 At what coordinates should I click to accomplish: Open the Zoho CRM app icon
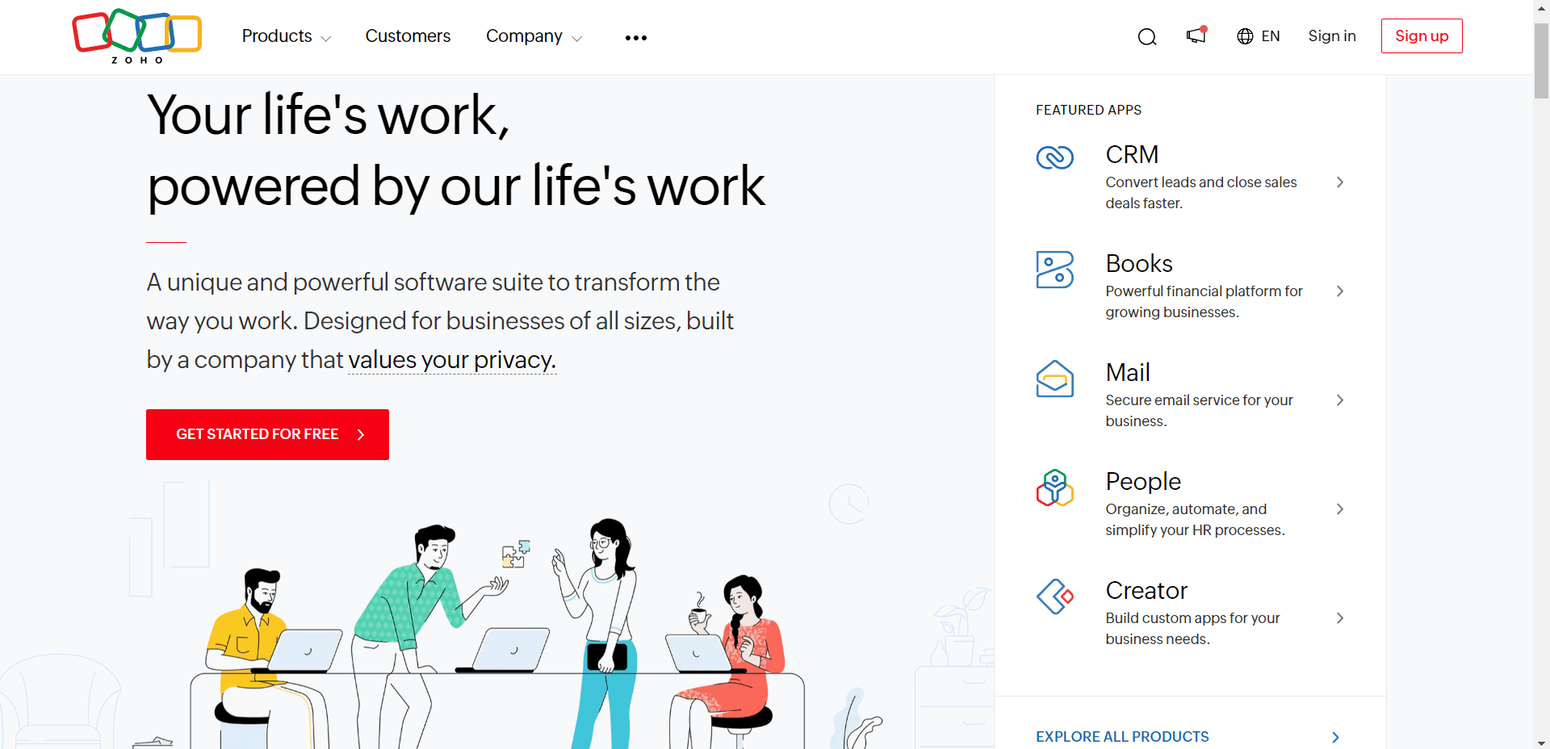tap(1054, 157)
